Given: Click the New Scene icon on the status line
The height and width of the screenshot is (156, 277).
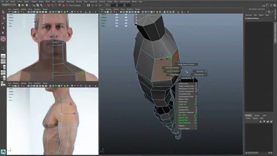Looking at the screenshot, I should (19, 5).
